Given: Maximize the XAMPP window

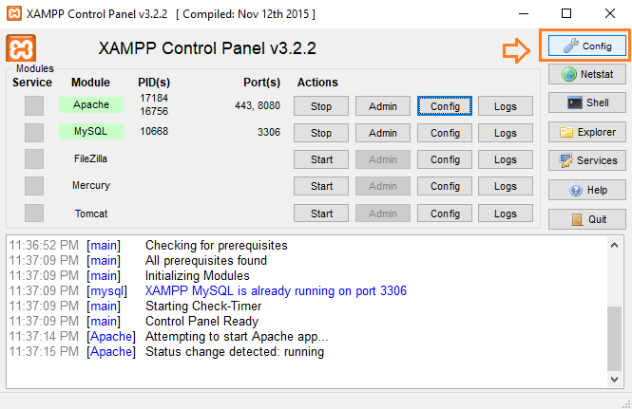Looking at the screenshot, I should (566, 13).
